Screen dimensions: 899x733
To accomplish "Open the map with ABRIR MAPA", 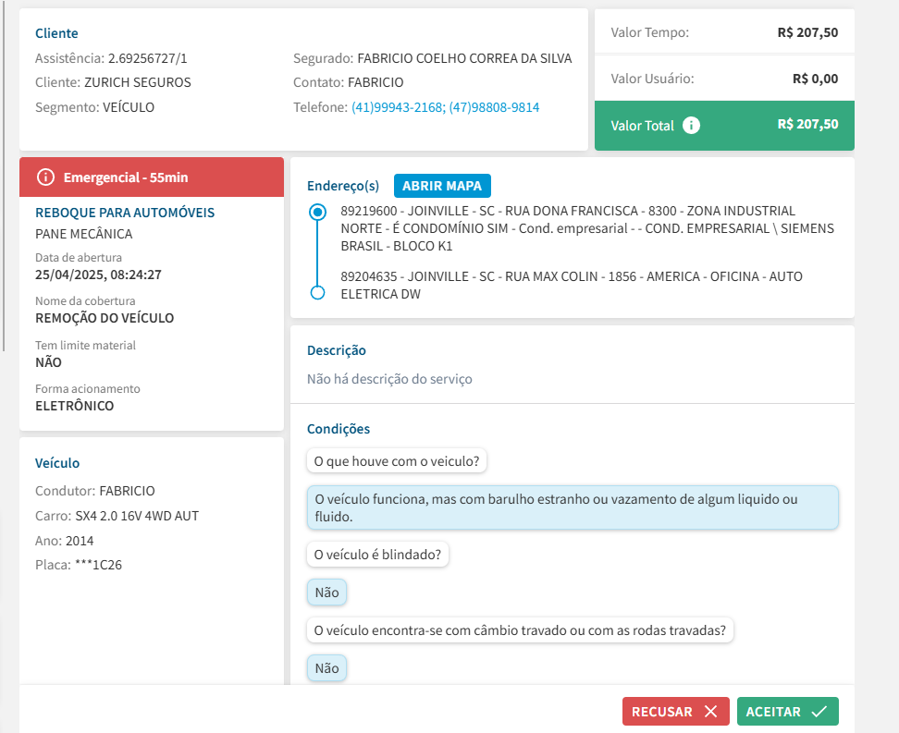I will point(442,186).
